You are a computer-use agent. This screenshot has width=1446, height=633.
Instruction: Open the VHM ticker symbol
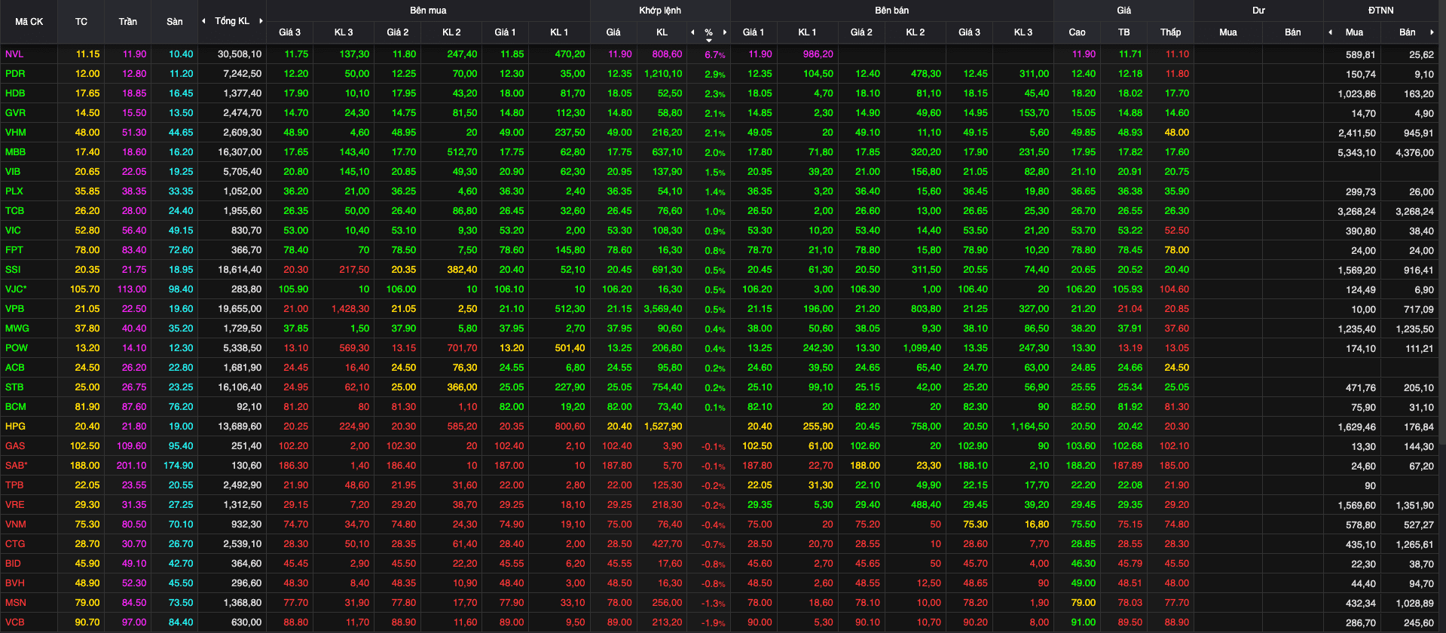point(16,133)
